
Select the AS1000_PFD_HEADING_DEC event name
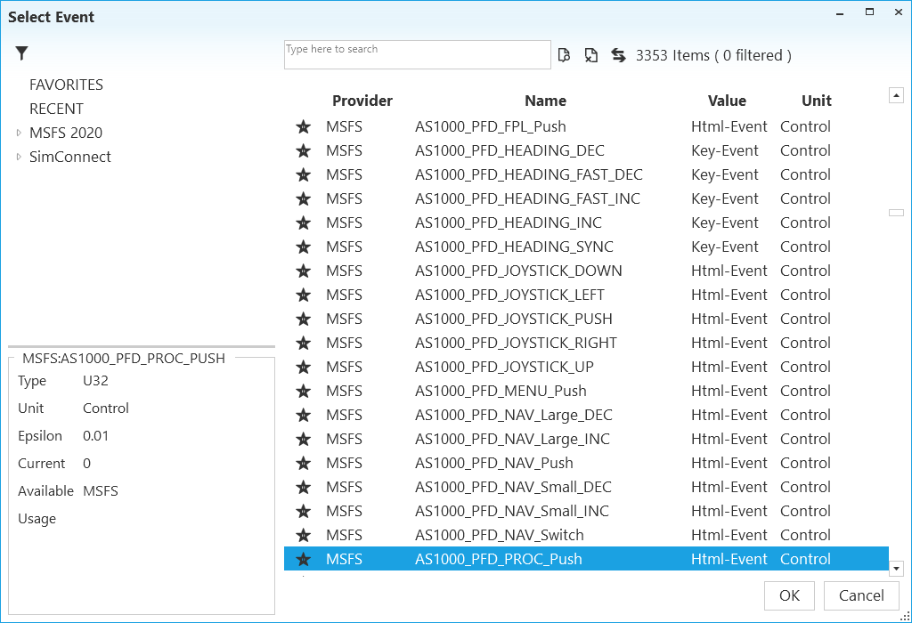(x=509, y=151)
